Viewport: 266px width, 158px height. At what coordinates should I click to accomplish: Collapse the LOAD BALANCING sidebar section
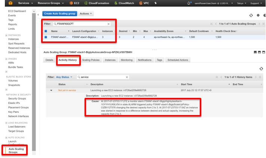tap(6, 123)
